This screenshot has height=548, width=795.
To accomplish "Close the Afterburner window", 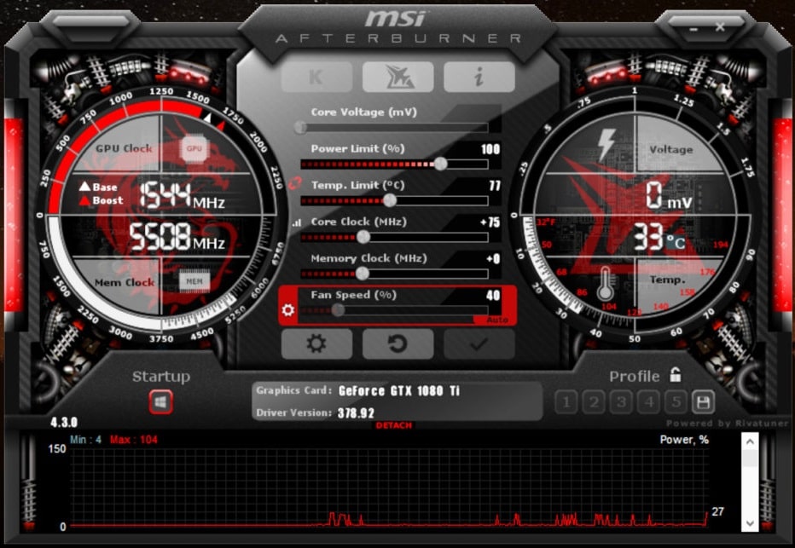I will point(720,27).
